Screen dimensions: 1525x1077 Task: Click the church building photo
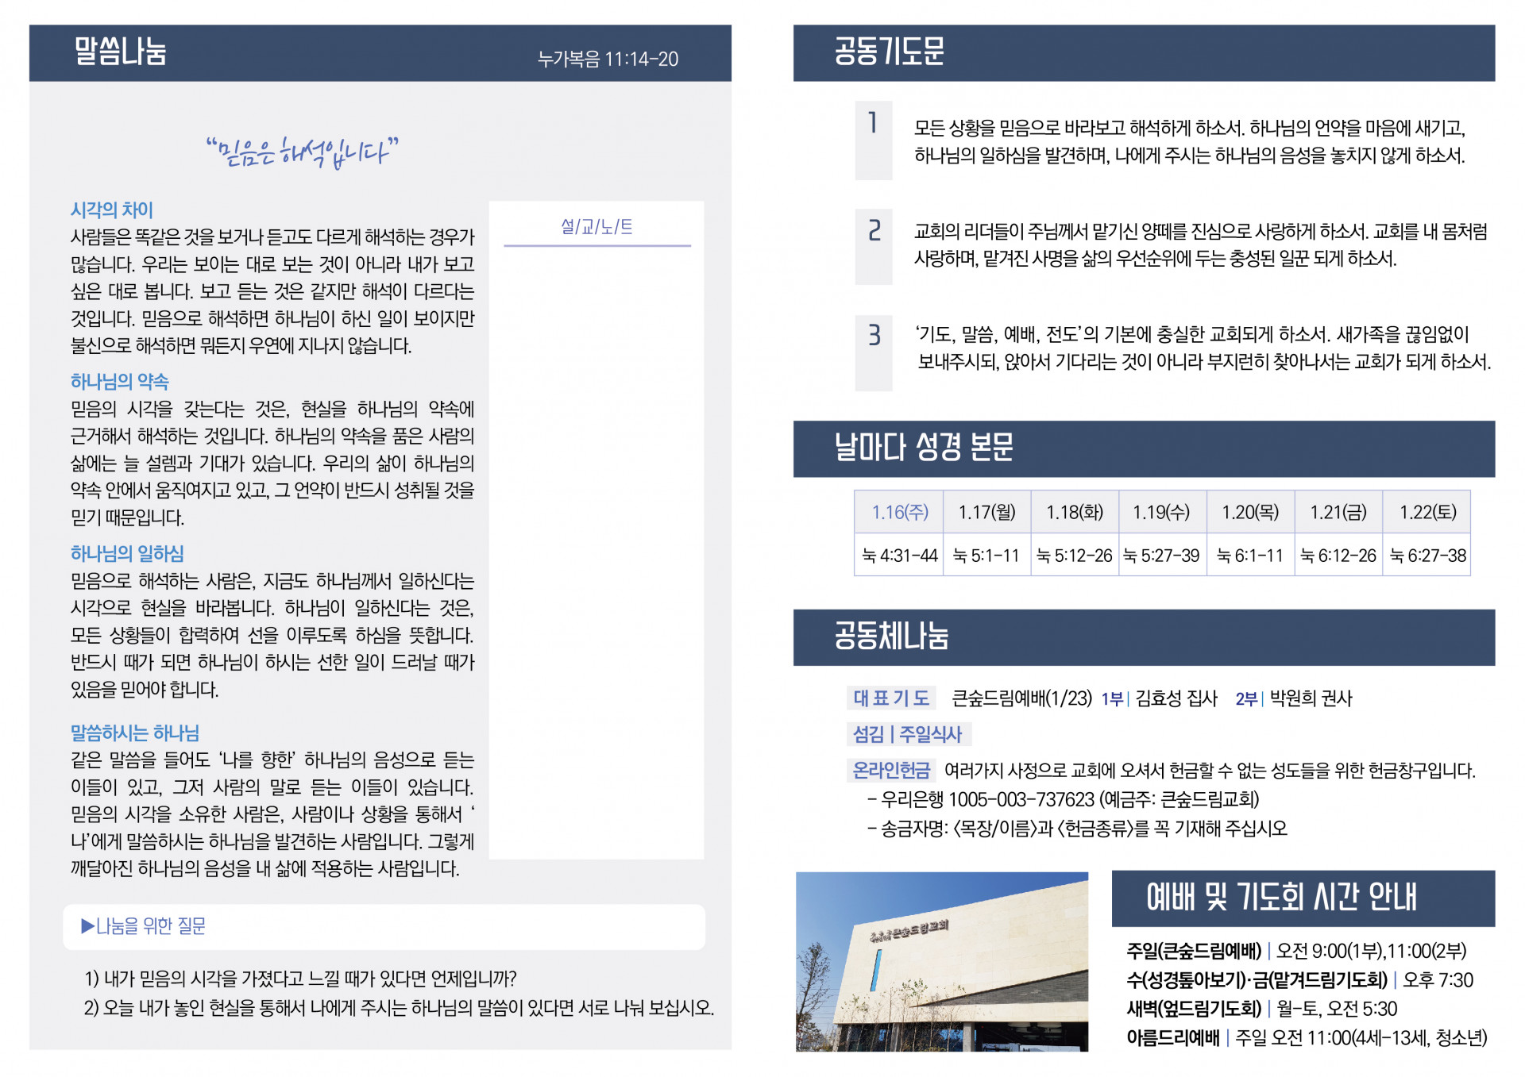942,962
